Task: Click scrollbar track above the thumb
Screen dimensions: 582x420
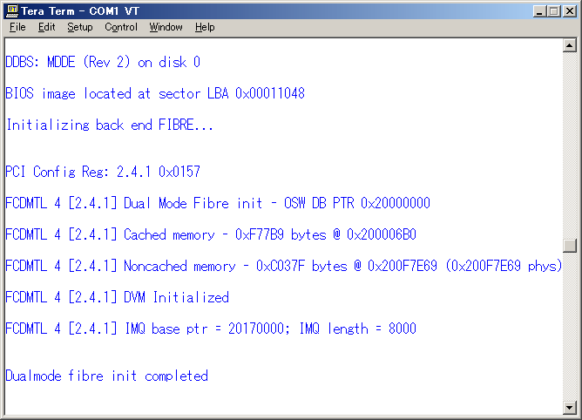Action: coord(569,139)
